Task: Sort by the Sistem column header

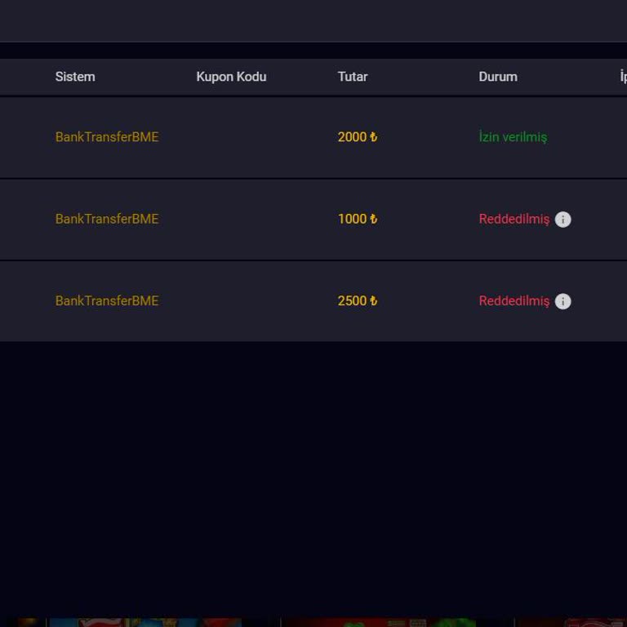Action: [x=75, y=77]
